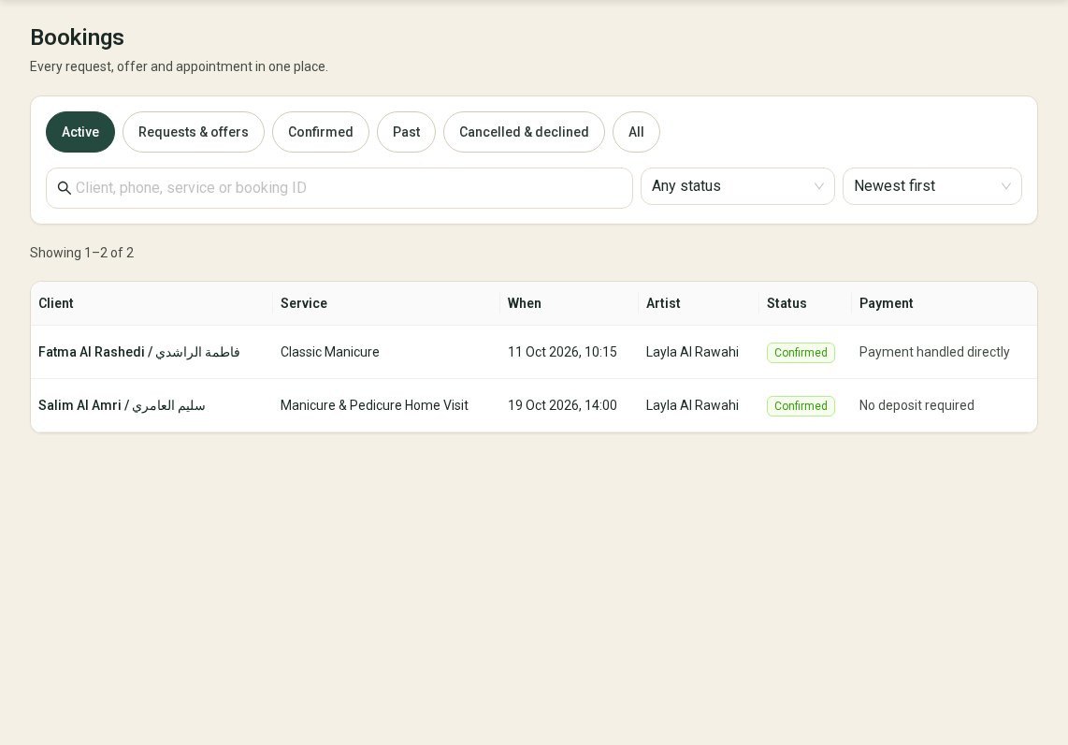Click the search magnifier icon
1068x745 pixels.
[64, 188]
